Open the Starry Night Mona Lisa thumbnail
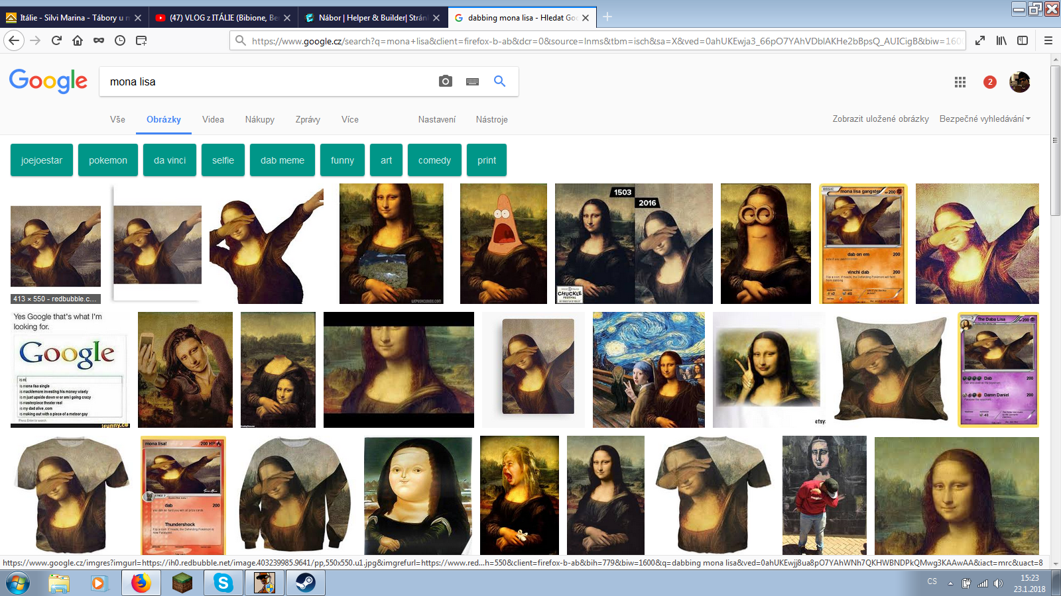This screenshot has width=1061, height=596. (x=649, y=370)
